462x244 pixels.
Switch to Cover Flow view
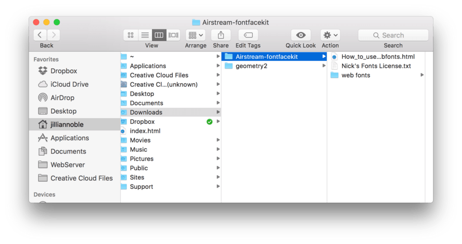pyautogui.click(x=173, y=35)
